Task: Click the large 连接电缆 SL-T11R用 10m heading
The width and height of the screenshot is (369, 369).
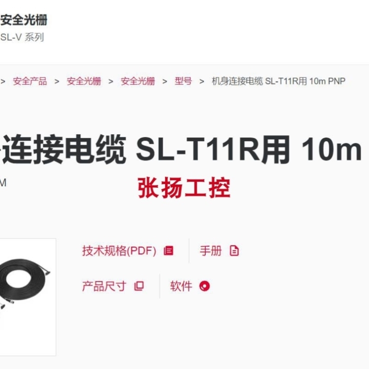Action: tap(181, 149)
